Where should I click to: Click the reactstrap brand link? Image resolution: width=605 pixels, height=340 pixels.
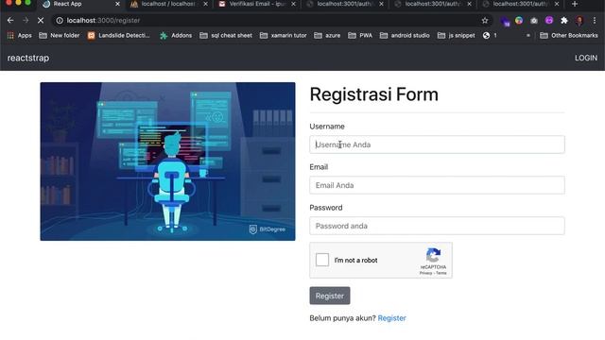[x=28, y=58]
